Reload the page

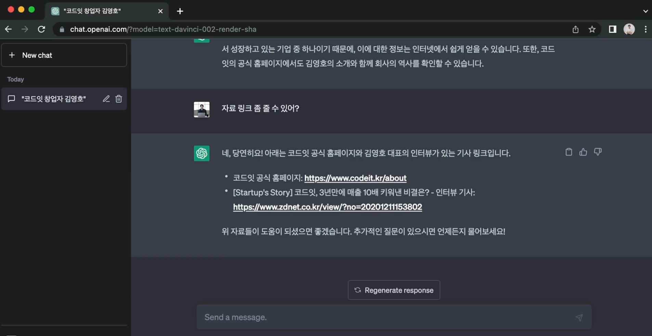point(41,29)
